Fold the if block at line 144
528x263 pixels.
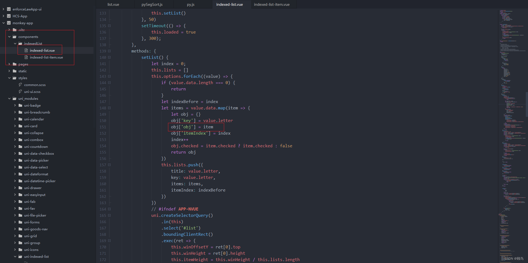click(109, 82)
